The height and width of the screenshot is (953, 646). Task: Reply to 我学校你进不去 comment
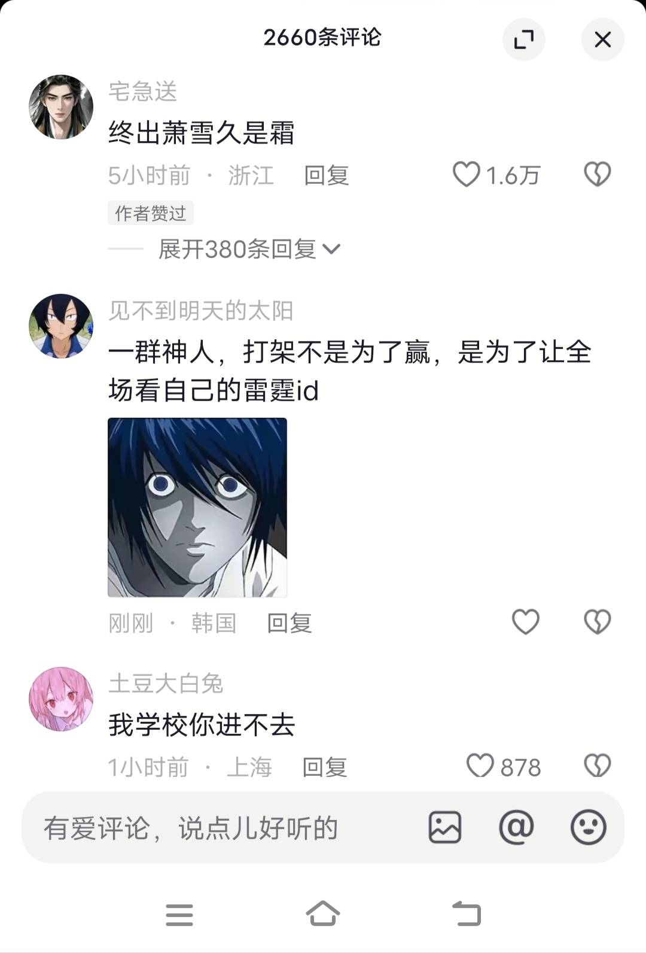(324, 767)
